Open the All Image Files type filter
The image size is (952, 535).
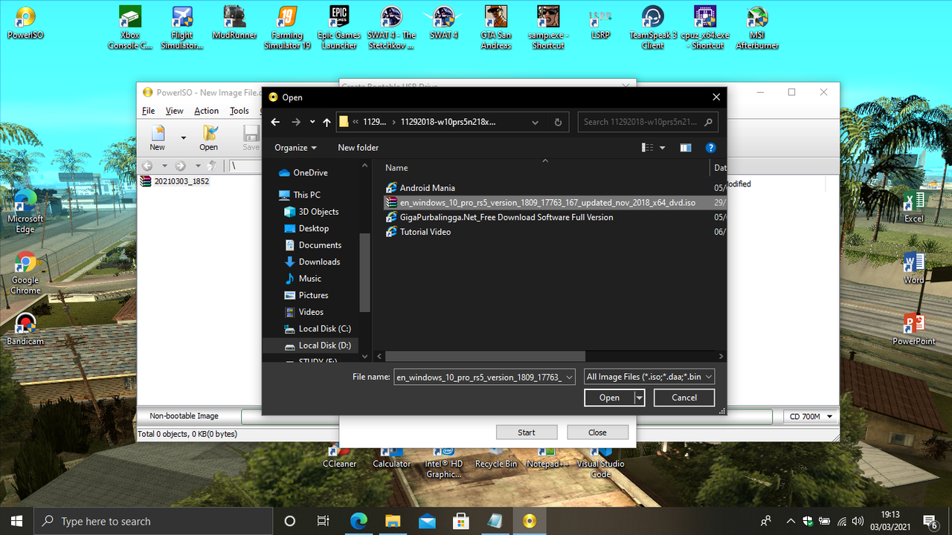[649, 377]
